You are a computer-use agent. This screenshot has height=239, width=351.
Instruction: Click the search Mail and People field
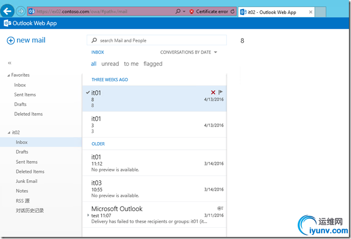157,40
